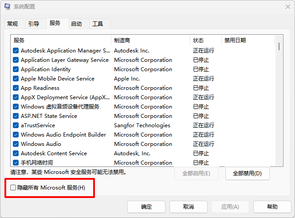The width and height of the screenshot is (295, 218).
Task: Click Autodesk, Inc. manufacturer cell
Action: click(132, 153)
